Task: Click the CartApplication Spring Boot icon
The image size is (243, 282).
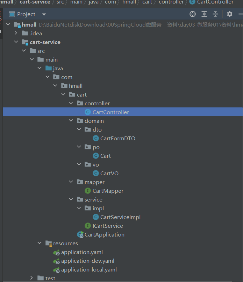Action: click(x=80, y=234)
